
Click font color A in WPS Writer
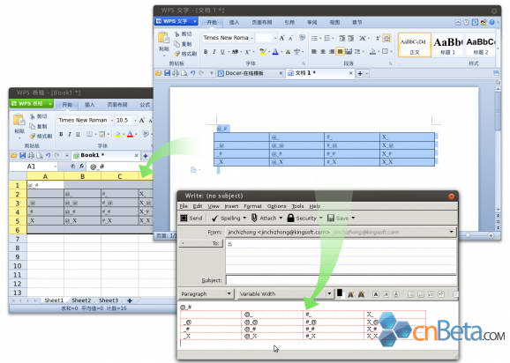275,52
